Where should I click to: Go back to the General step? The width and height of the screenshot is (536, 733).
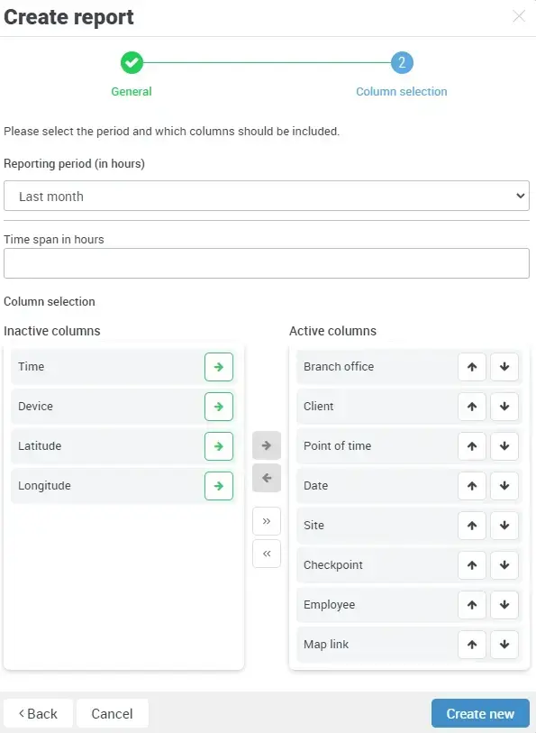(x=38, y=712)
